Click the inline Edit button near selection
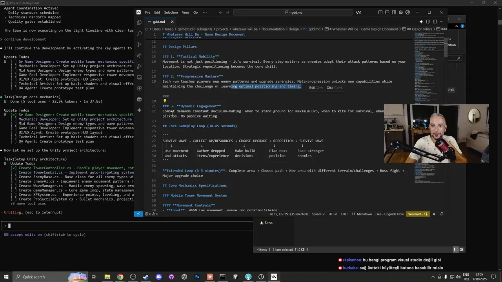 point(316,87)
